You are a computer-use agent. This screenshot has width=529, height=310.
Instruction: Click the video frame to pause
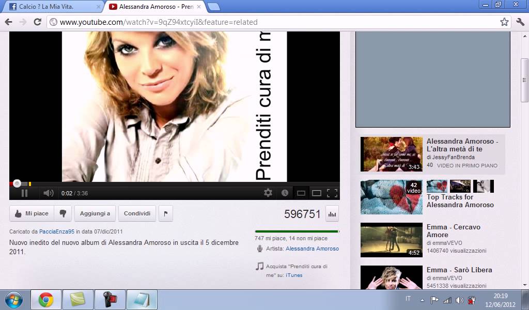(x=175, y=106)
